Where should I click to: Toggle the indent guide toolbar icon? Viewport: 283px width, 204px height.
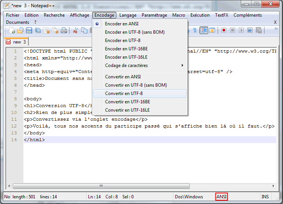(204, 30)
